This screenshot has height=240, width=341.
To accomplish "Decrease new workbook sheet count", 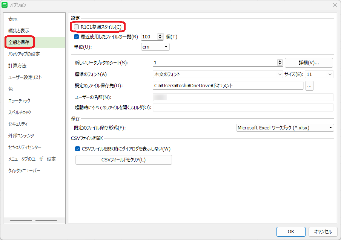I will coord(280,64).
